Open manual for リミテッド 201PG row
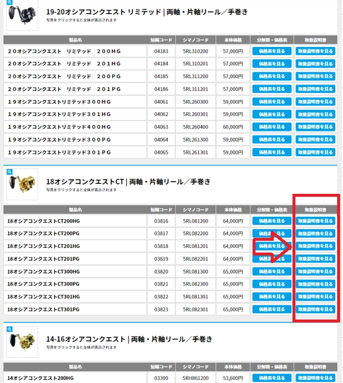 [x=315, y=89]
